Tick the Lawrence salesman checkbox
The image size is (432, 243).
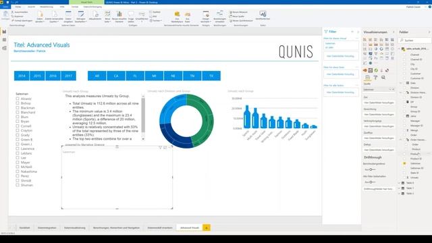click(18, 148)
